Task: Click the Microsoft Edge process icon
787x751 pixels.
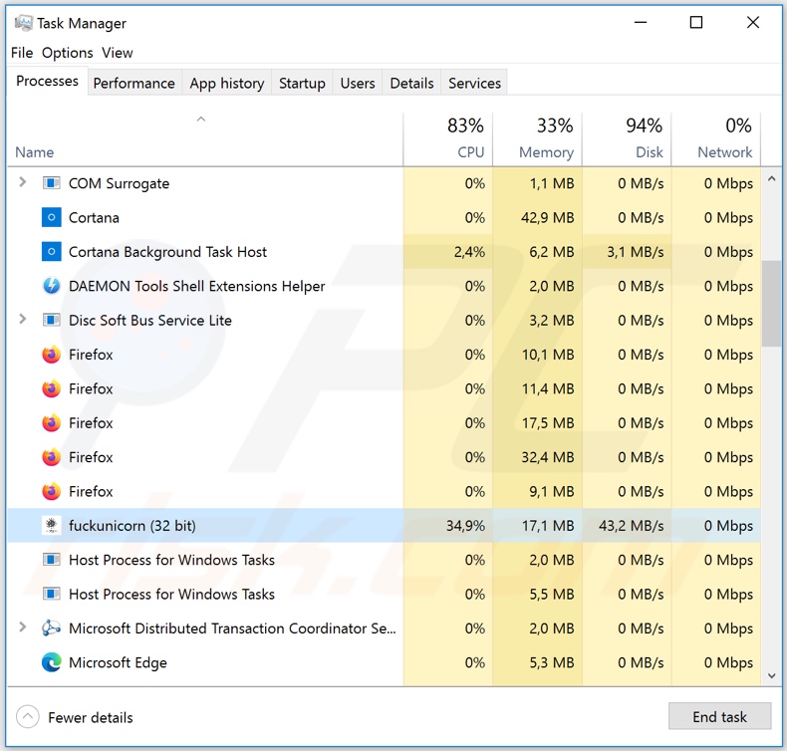Action: point(51,662)
